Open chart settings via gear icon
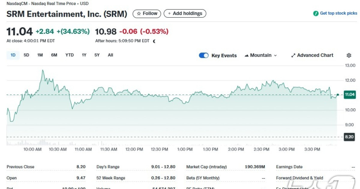360x189 pixels. coord(349,55)
